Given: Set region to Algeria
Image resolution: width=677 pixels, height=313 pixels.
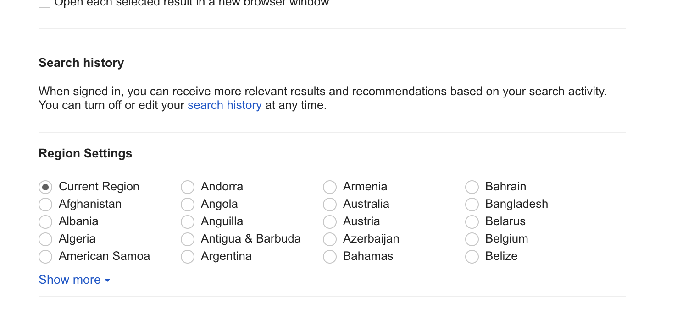Looking at the screenshot, I should tap(45, 239).
